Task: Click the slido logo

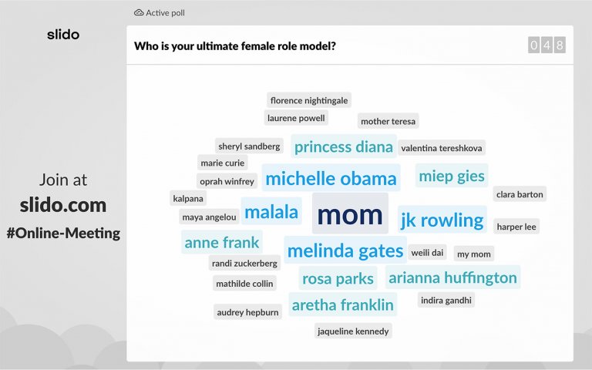Action: point(63,35)
